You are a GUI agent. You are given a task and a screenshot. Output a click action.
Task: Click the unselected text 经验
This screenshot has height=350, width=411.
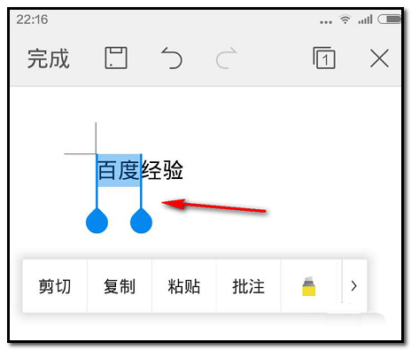click(x=162, y=170)
